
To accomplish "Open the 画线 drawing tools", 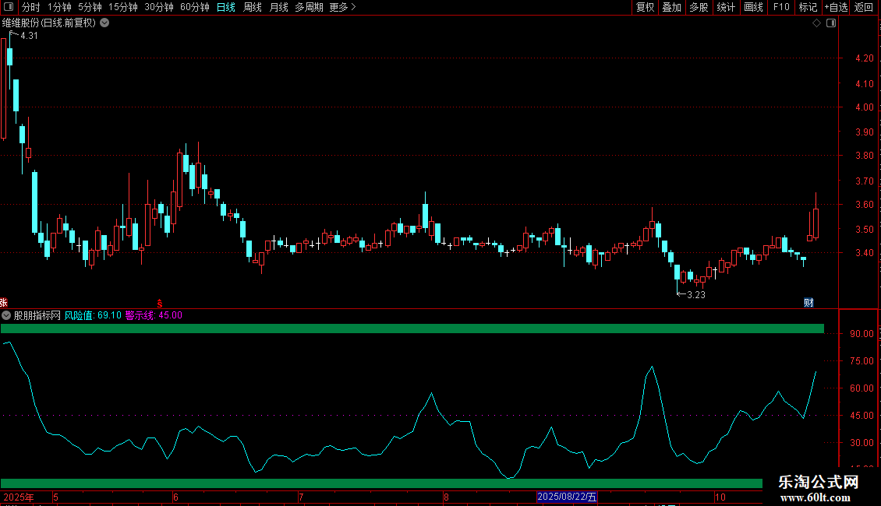I will [x=753, y=7].
